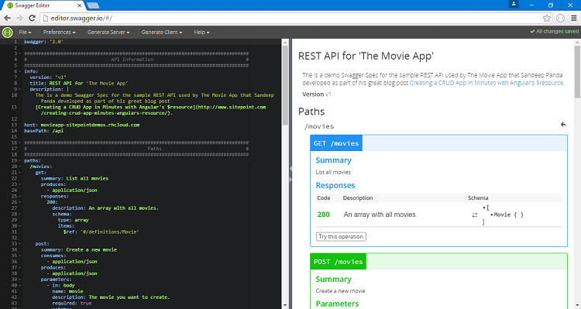
Task: Open Creating a CRUD App blog link
Action: tap(487, 83)
